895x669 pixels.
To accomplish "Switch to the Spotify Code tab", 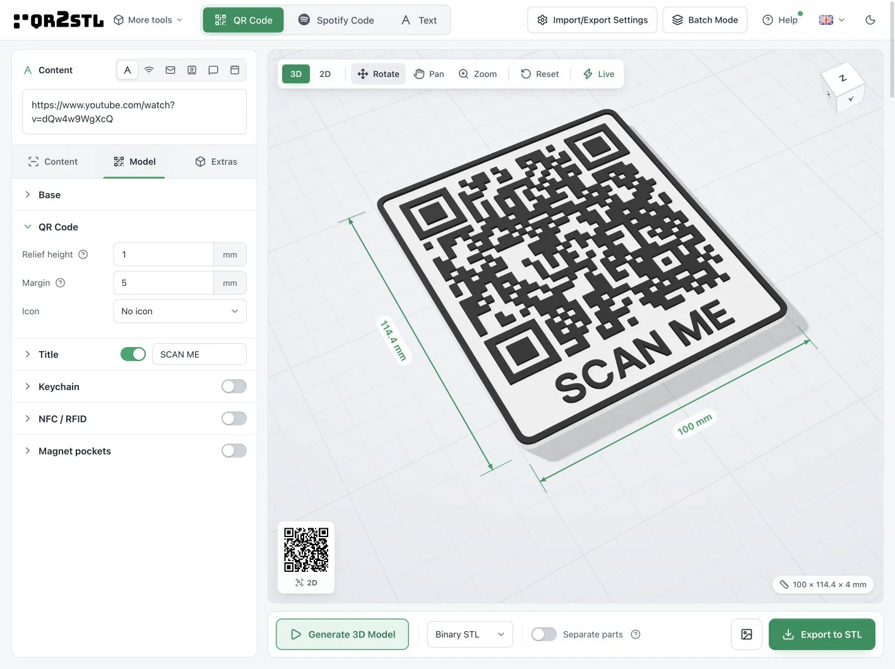I will 336,20.
